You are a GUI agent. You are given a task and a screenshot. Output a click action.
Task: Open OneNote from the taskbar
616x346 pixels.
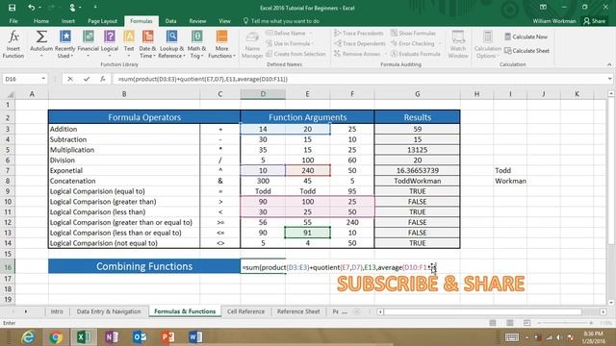coord(112,337)
